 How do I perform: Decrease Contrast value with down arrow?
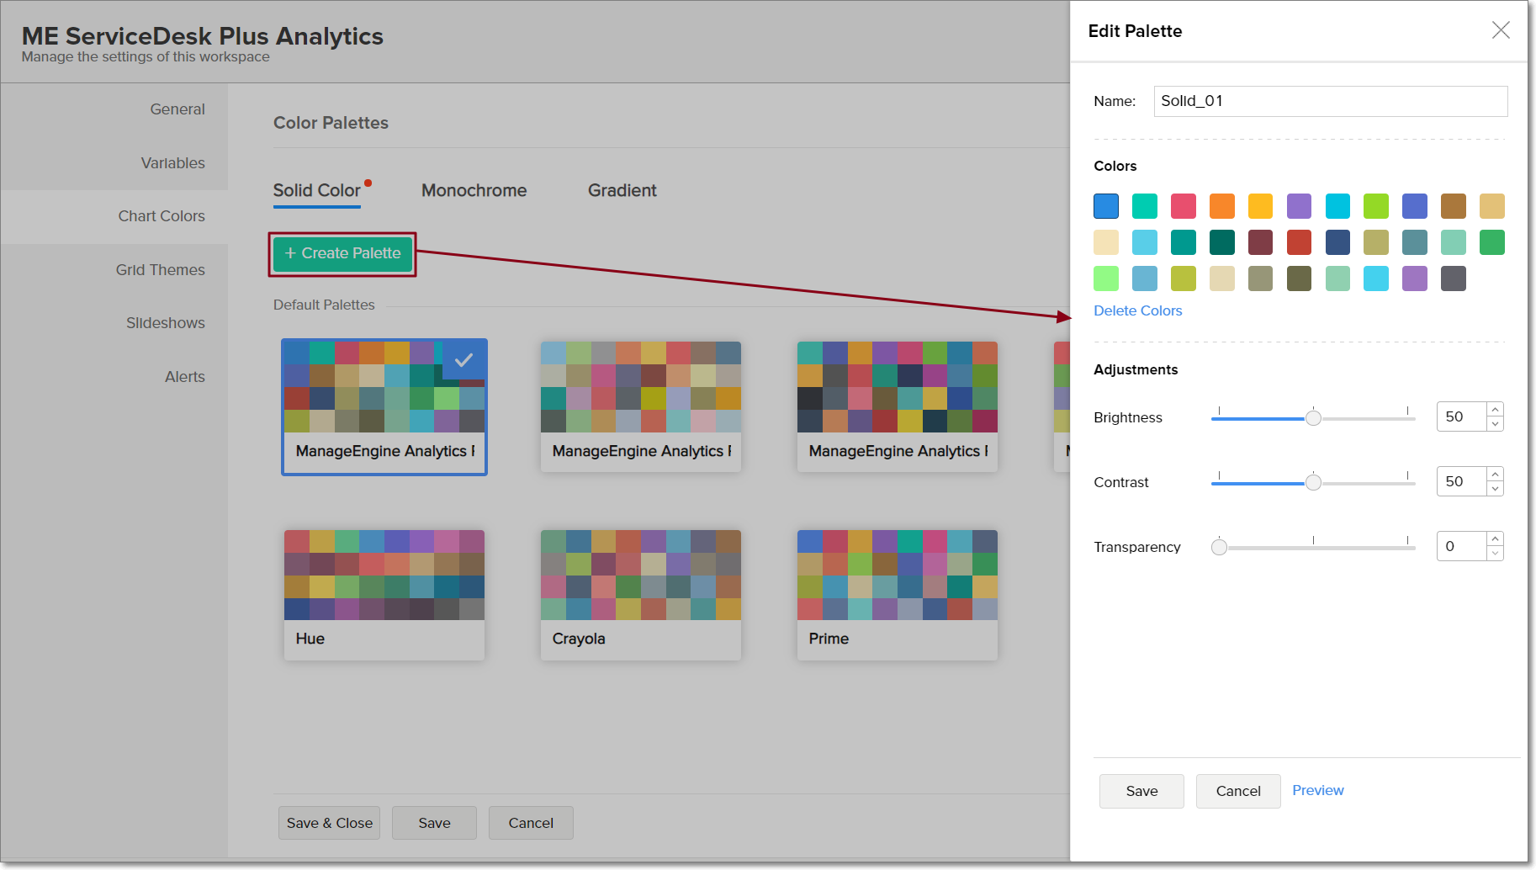[x=1495, y=489]
